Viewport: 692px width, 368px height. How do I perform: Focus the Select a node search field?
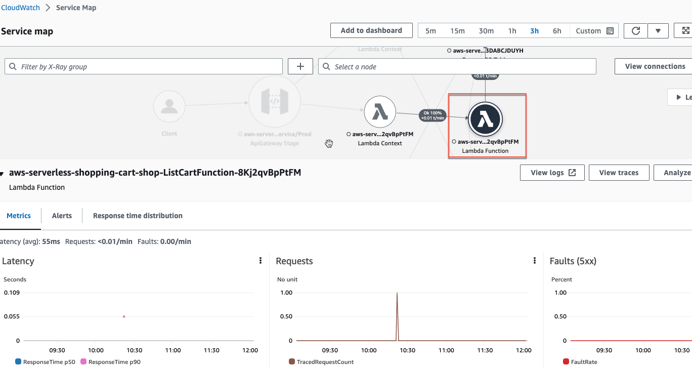457,66
